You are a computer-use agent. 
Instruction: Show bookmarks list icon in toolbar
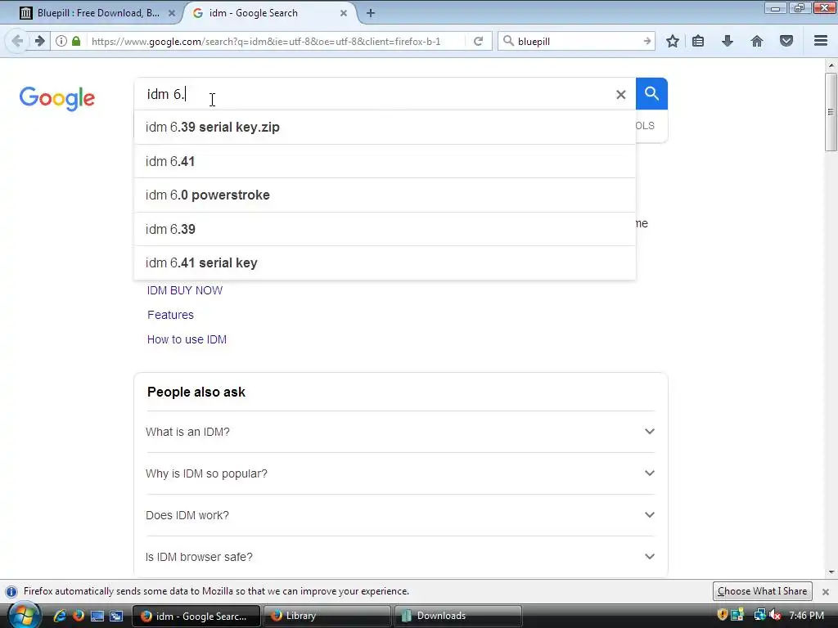click(698, 41)
